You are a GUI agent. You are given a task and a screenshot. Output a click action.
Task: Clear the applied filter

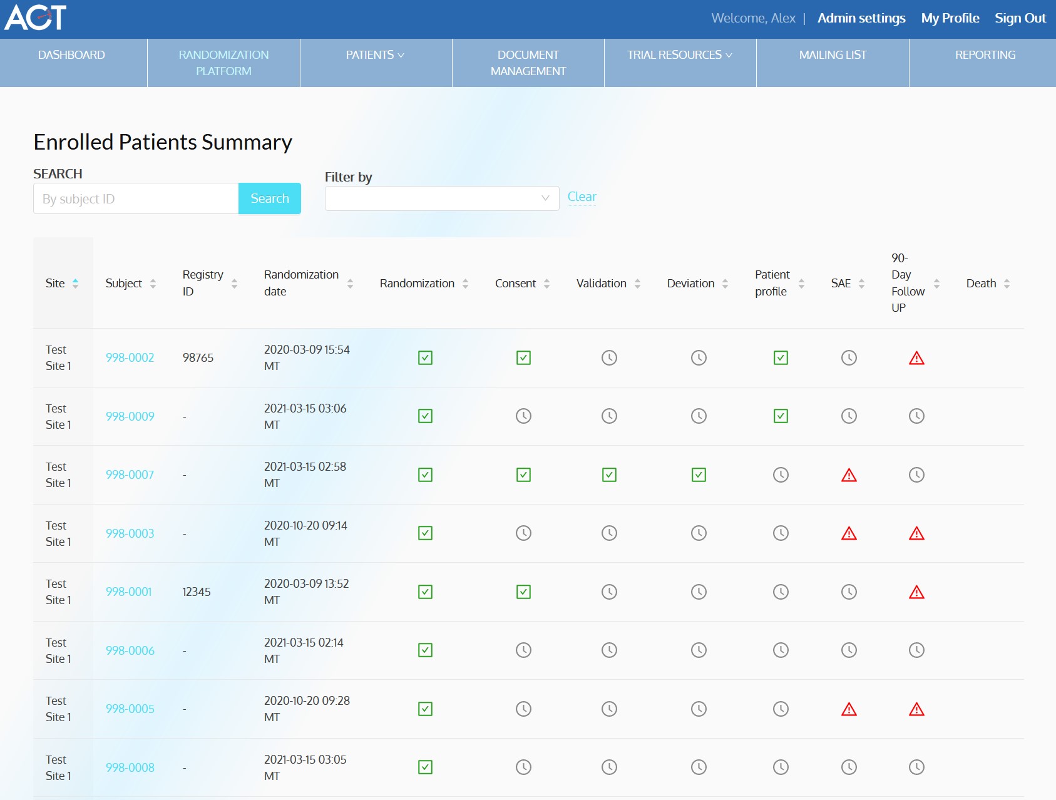point(582,197)
